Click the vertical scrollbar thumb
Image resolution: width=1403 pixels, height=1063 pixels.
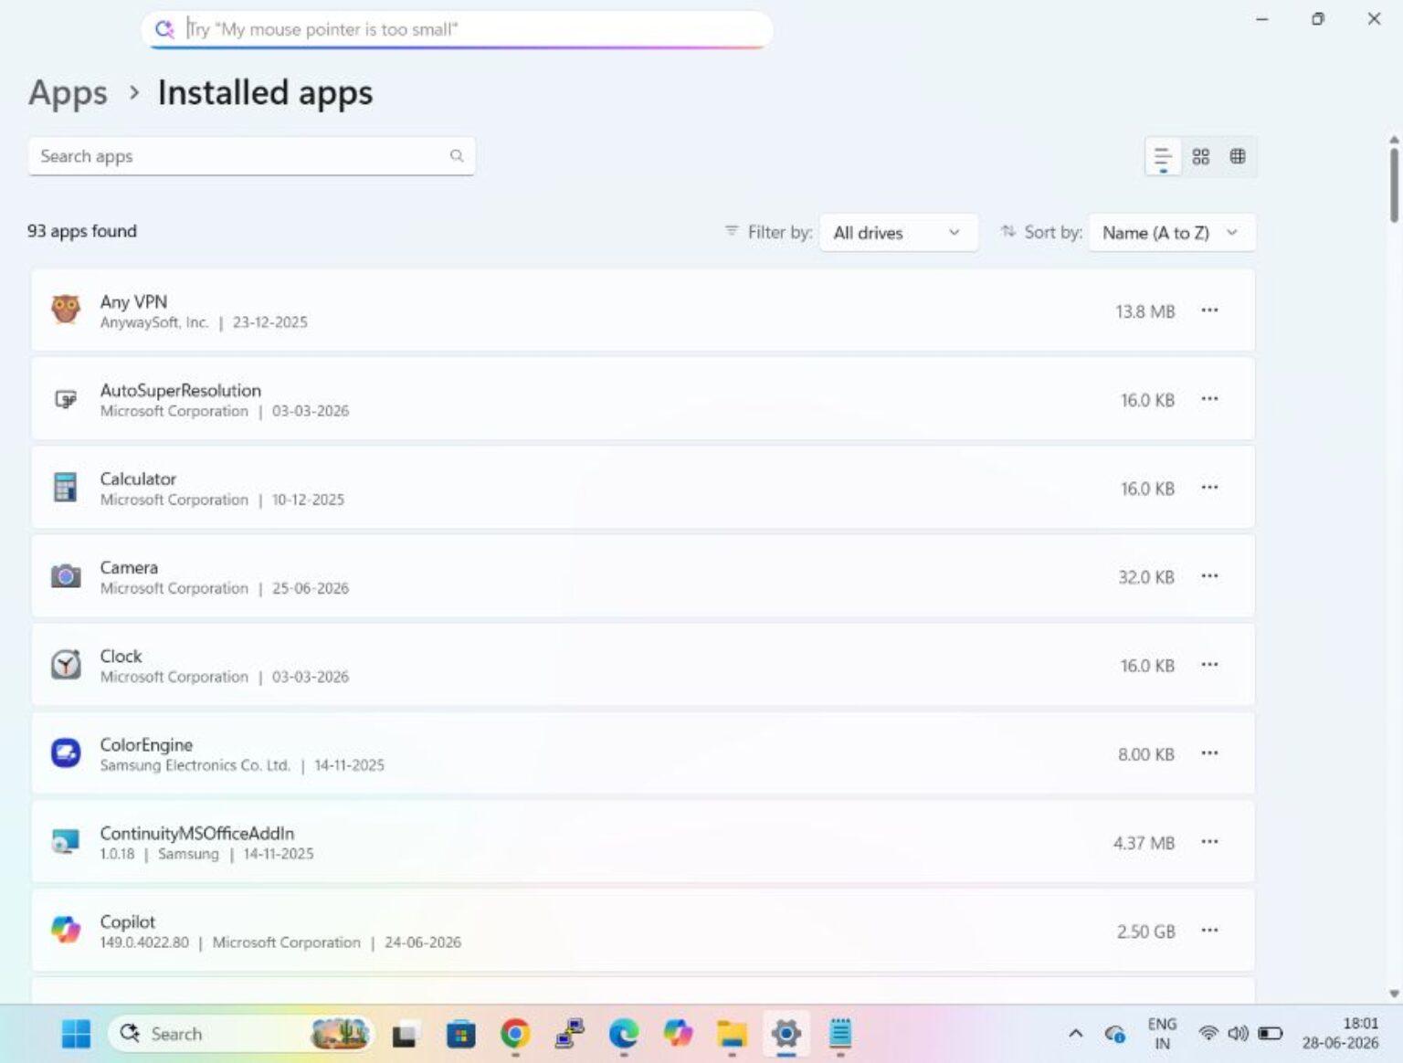click(1394, 184)
